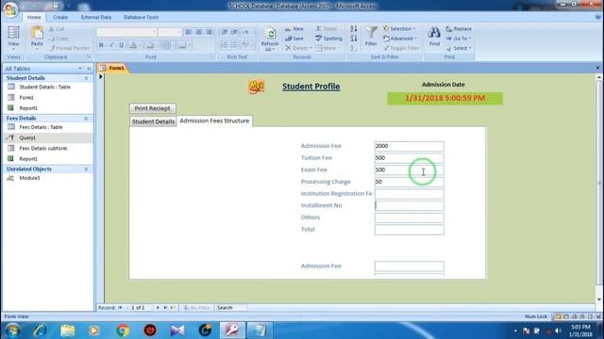Click the Find binoculars icon
Screen dimensions: 604x339
tap(434, 37)
